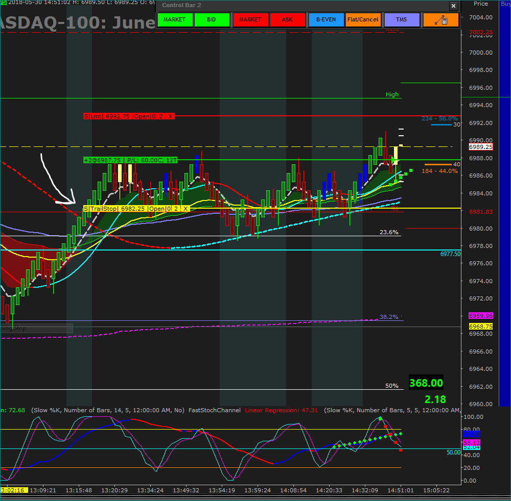Click the magenta 6969.96 price tag

click(481, 316)
